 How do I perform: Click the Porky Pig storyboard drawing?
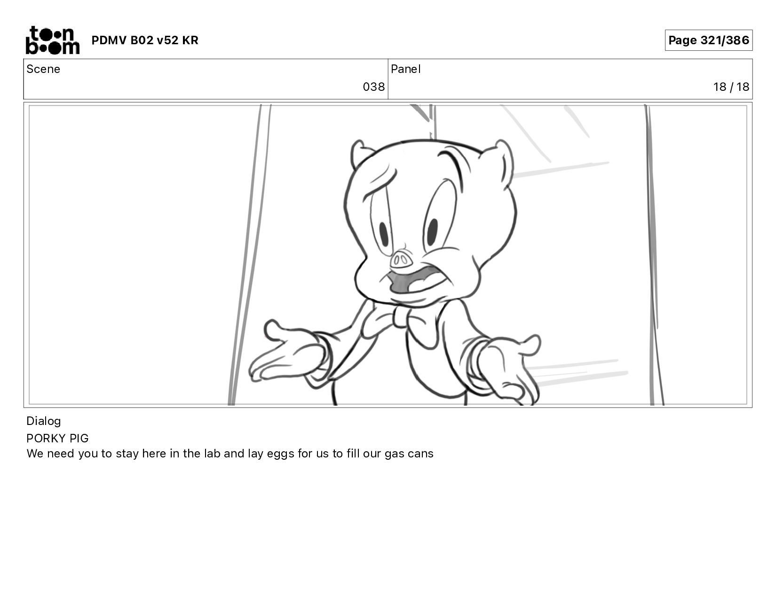coord(388,255)
